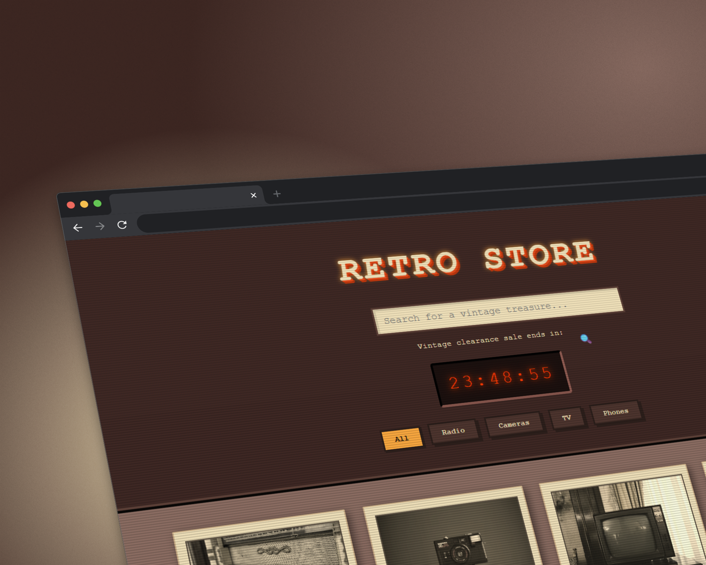Screen dimensions: 706x565
Task: Select the Radio category filter
Action: (x=453, y=431)
